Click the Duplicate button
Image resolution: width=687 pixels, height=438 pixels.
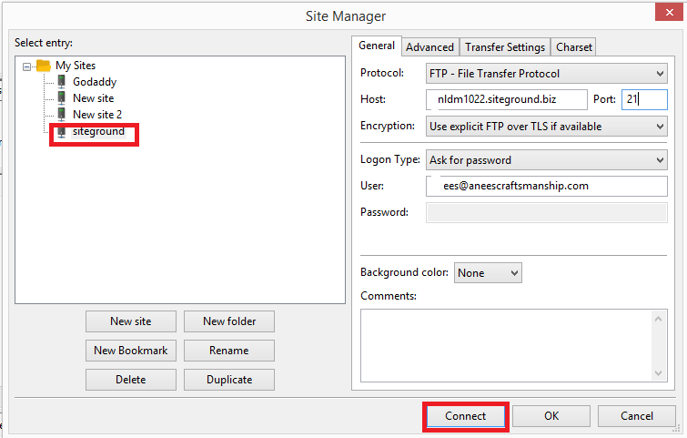(x=229, y=379)
